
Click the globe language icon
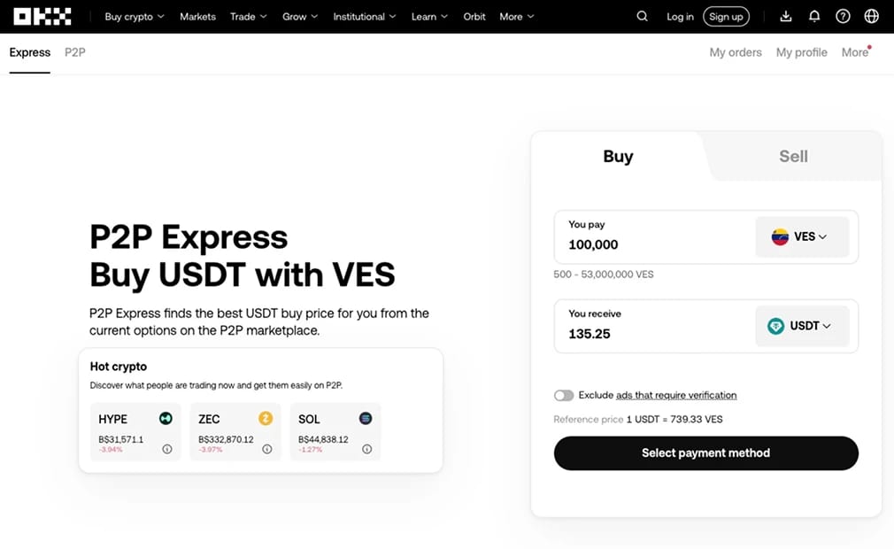click(871, 17)
